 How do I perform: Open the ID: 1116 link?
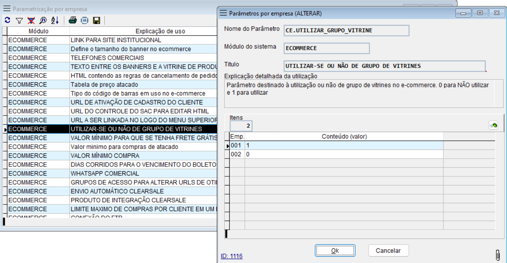pos(231,256)
